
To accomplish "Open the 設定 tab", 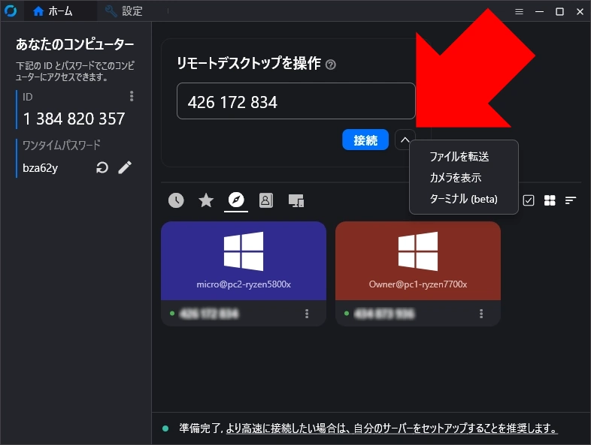I will tap(123, 11).
